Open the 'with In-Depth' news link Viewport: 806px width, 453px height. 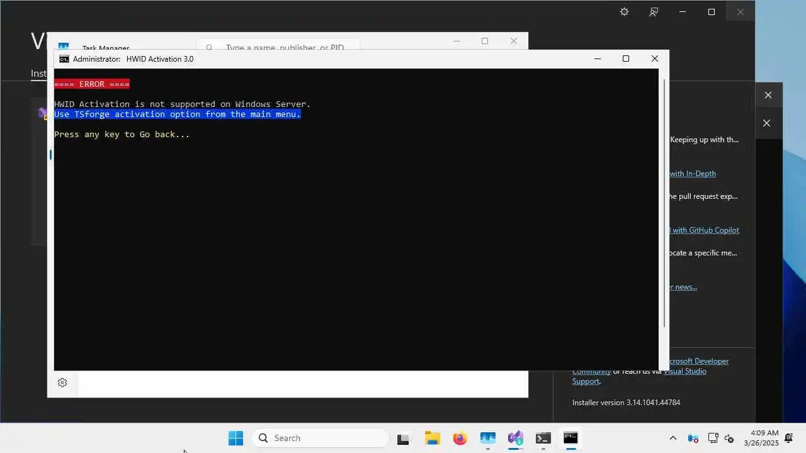tap(693, 174)
